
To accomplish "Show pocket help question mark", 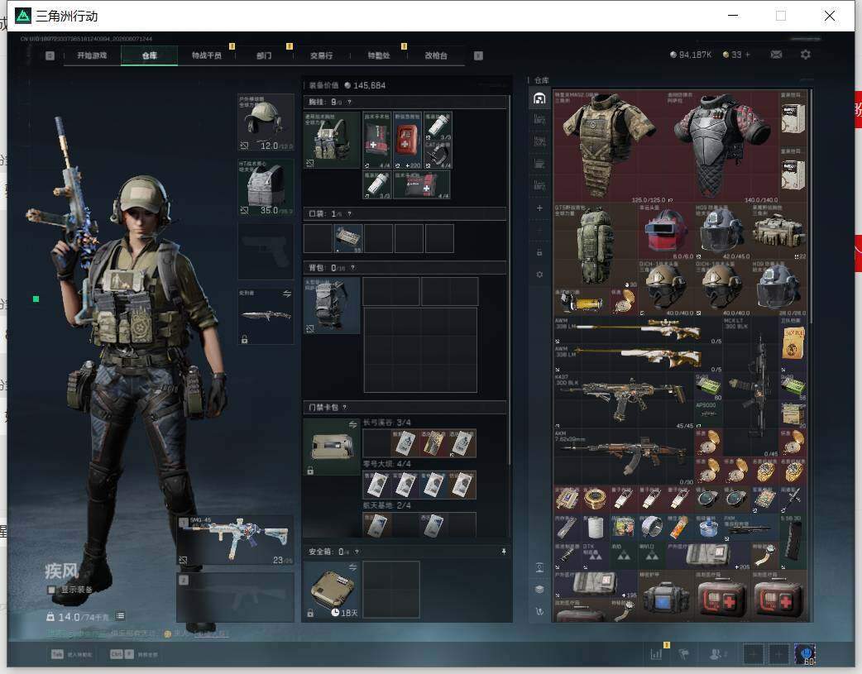I will click(350, 214).
